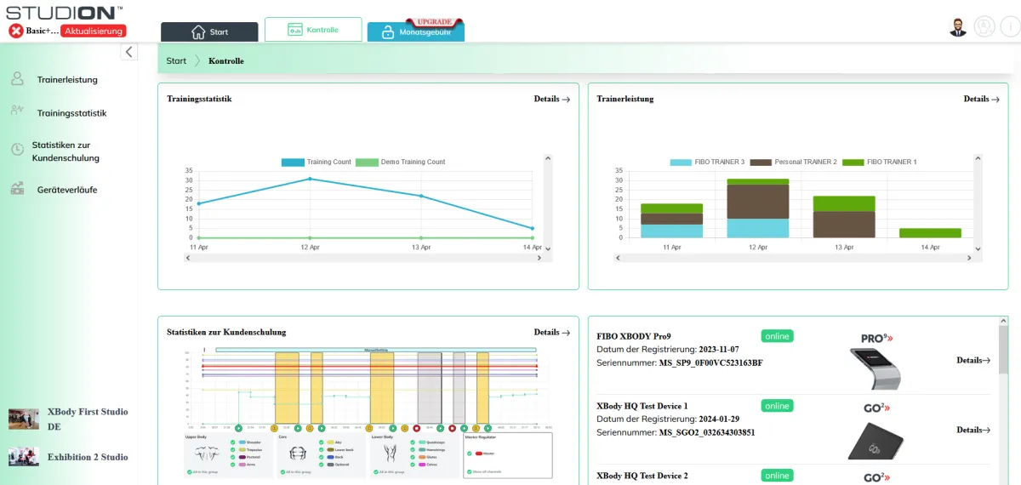Click right arrow of Trainingsstatistik horizontal scrollbar
Image resolution: width=1021 pixels, height=485 pixels.
point(539,257)
